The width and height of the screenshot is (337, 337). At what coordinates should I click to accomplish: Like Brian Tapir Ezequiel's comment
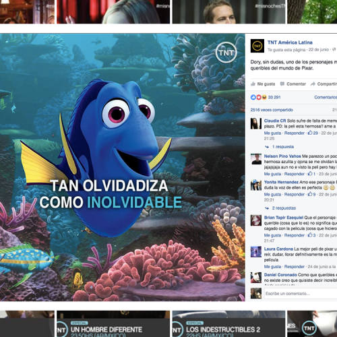[272, 235]
